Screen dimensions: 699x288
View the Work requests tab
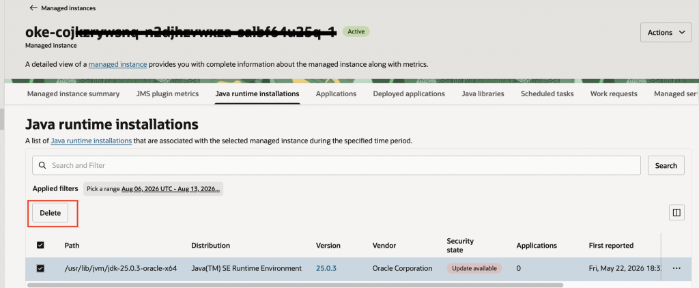click(x=614, y=94)
